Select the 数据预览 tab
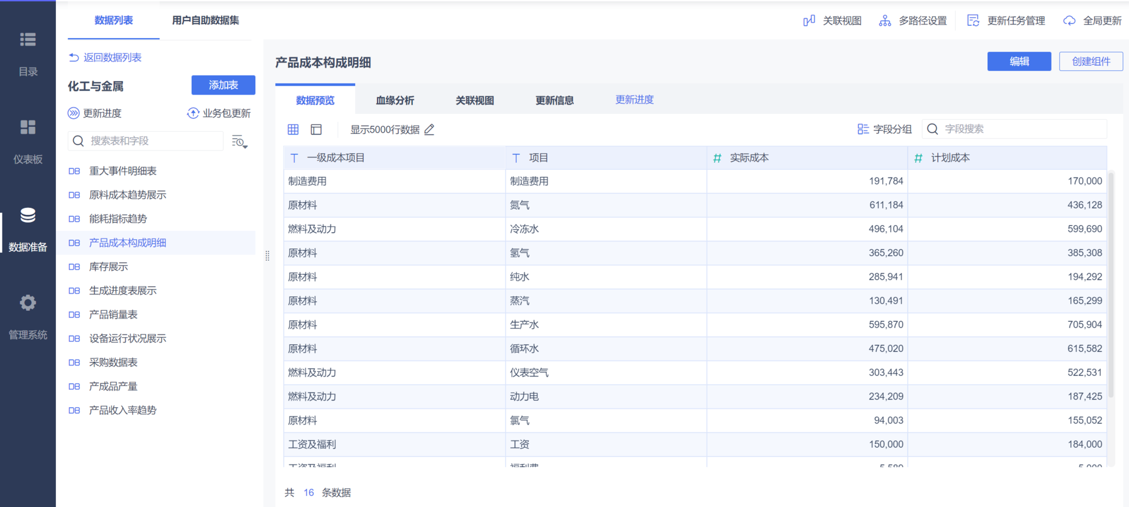 (315, 100)
